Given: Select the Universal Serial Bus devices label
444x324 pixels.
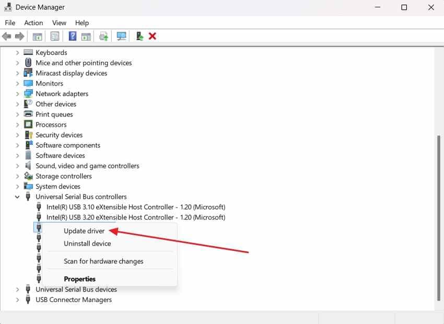Looking at the screenshot, I should coord(76,289).
